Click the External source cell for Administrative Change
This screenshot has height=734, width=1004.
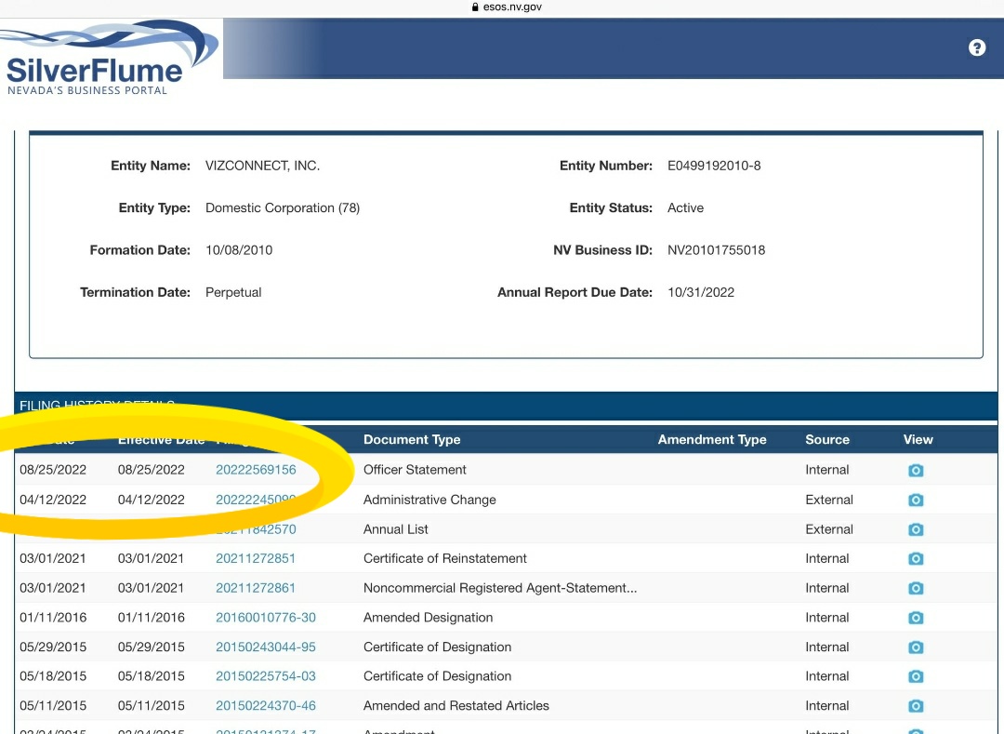828,500
